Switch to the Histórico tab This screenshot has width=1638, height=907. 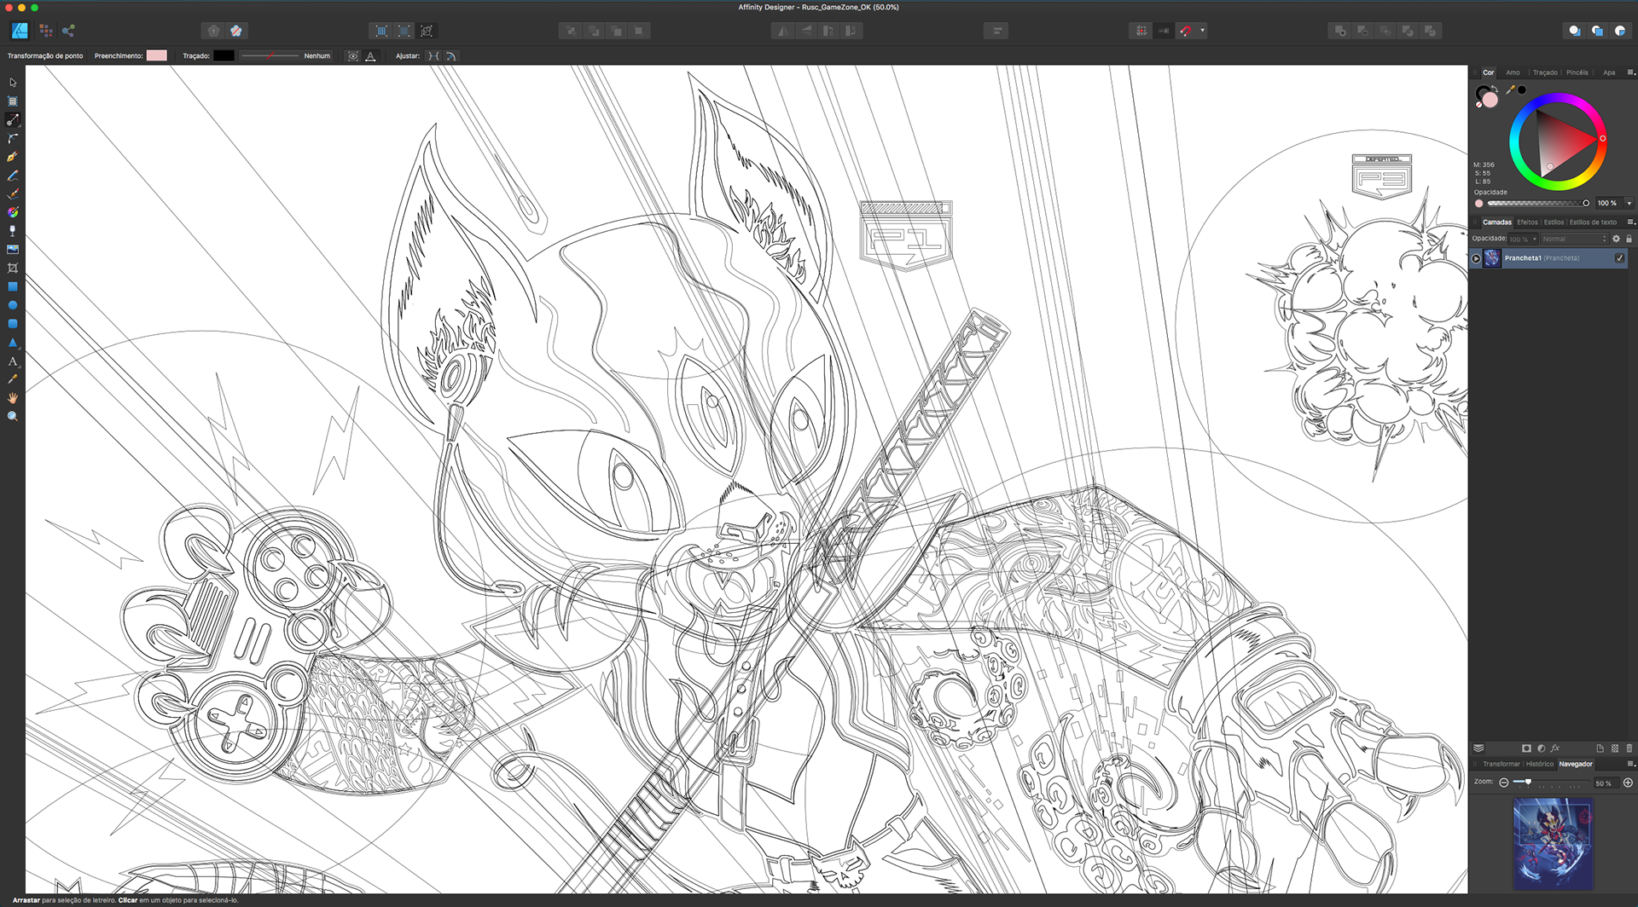(x=1540, y=764)
